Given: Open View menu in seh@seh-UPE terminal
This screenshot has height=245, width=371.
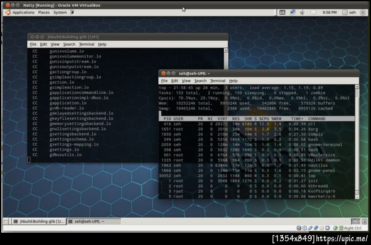Looking at the screenshot, I should (186, 80).
